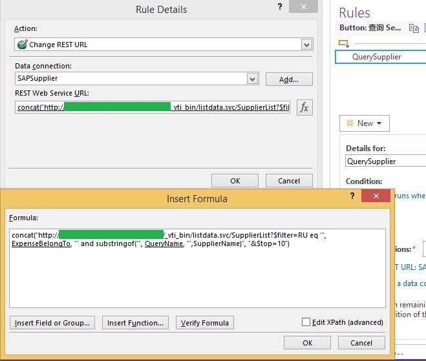Close the Insert Formula dialog
Viewport: 426px width, 361px height.
375,197
